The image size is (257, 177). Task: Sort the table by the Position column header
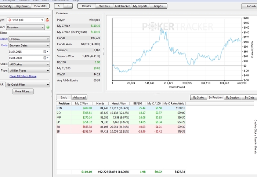pos(64,103)
